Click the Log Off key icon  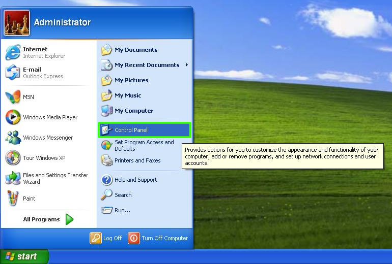click(96, 238)
